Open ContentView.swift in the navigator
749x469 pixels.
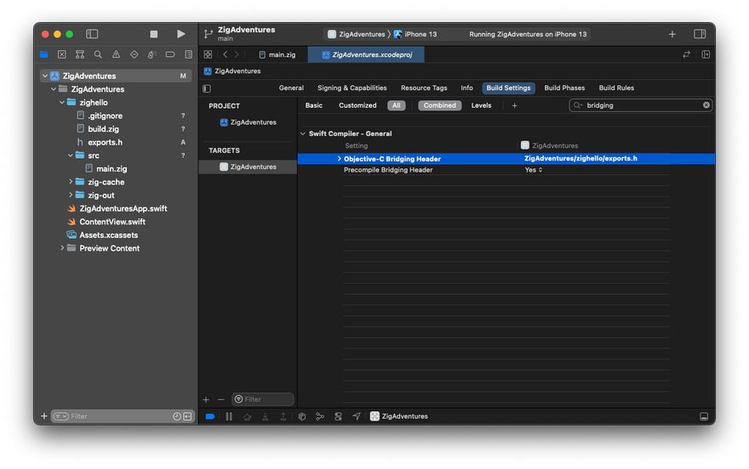click(x=112, y=222)
